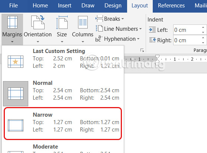Open the Page Setup dialog launcher
The width and height of the screenshot is (207, 153).
(142, 50)
